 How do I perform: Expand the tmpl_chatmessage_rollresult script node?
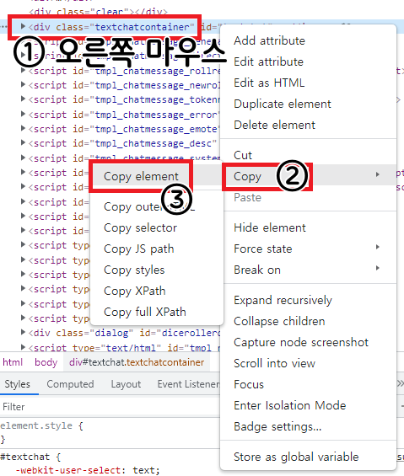23,71
